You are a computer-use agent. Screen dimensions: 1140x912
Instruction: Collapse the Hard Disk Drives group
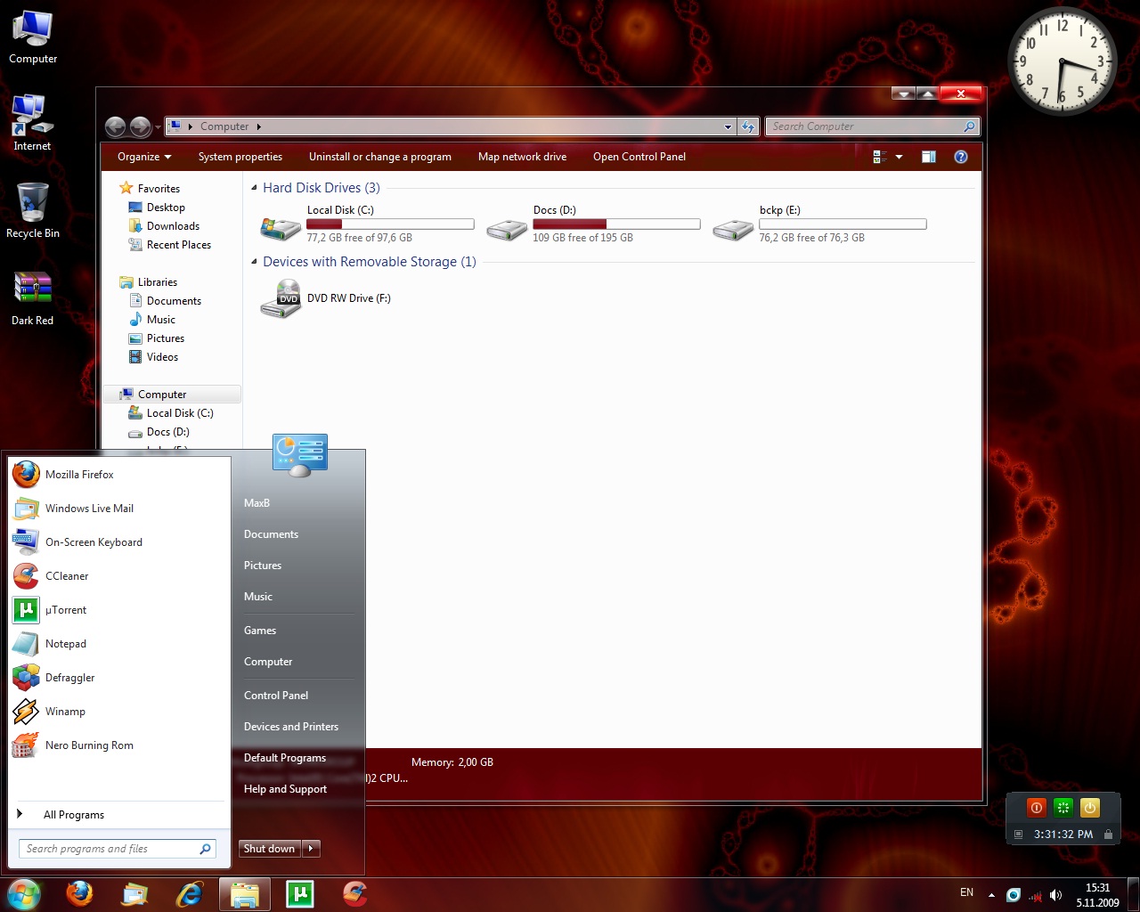point(255,188)
